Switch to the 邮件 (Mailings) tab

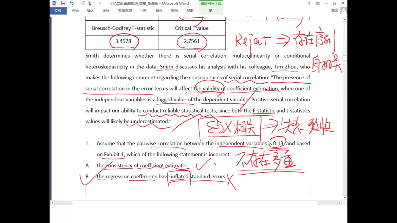tap(159, 11)
